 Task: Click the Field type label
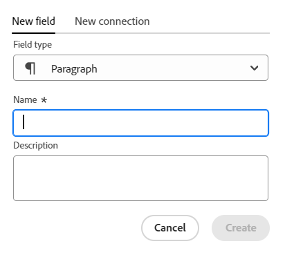tap(33, 45)
